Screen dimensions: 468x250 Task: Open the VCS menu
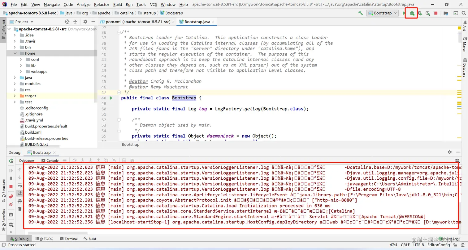(x=154, y=4)
